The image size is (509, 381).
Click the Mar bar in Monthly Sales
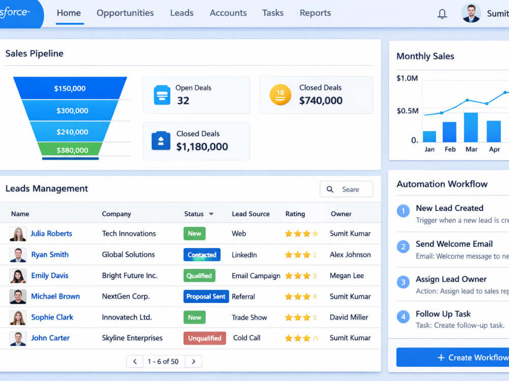[471, 128]
